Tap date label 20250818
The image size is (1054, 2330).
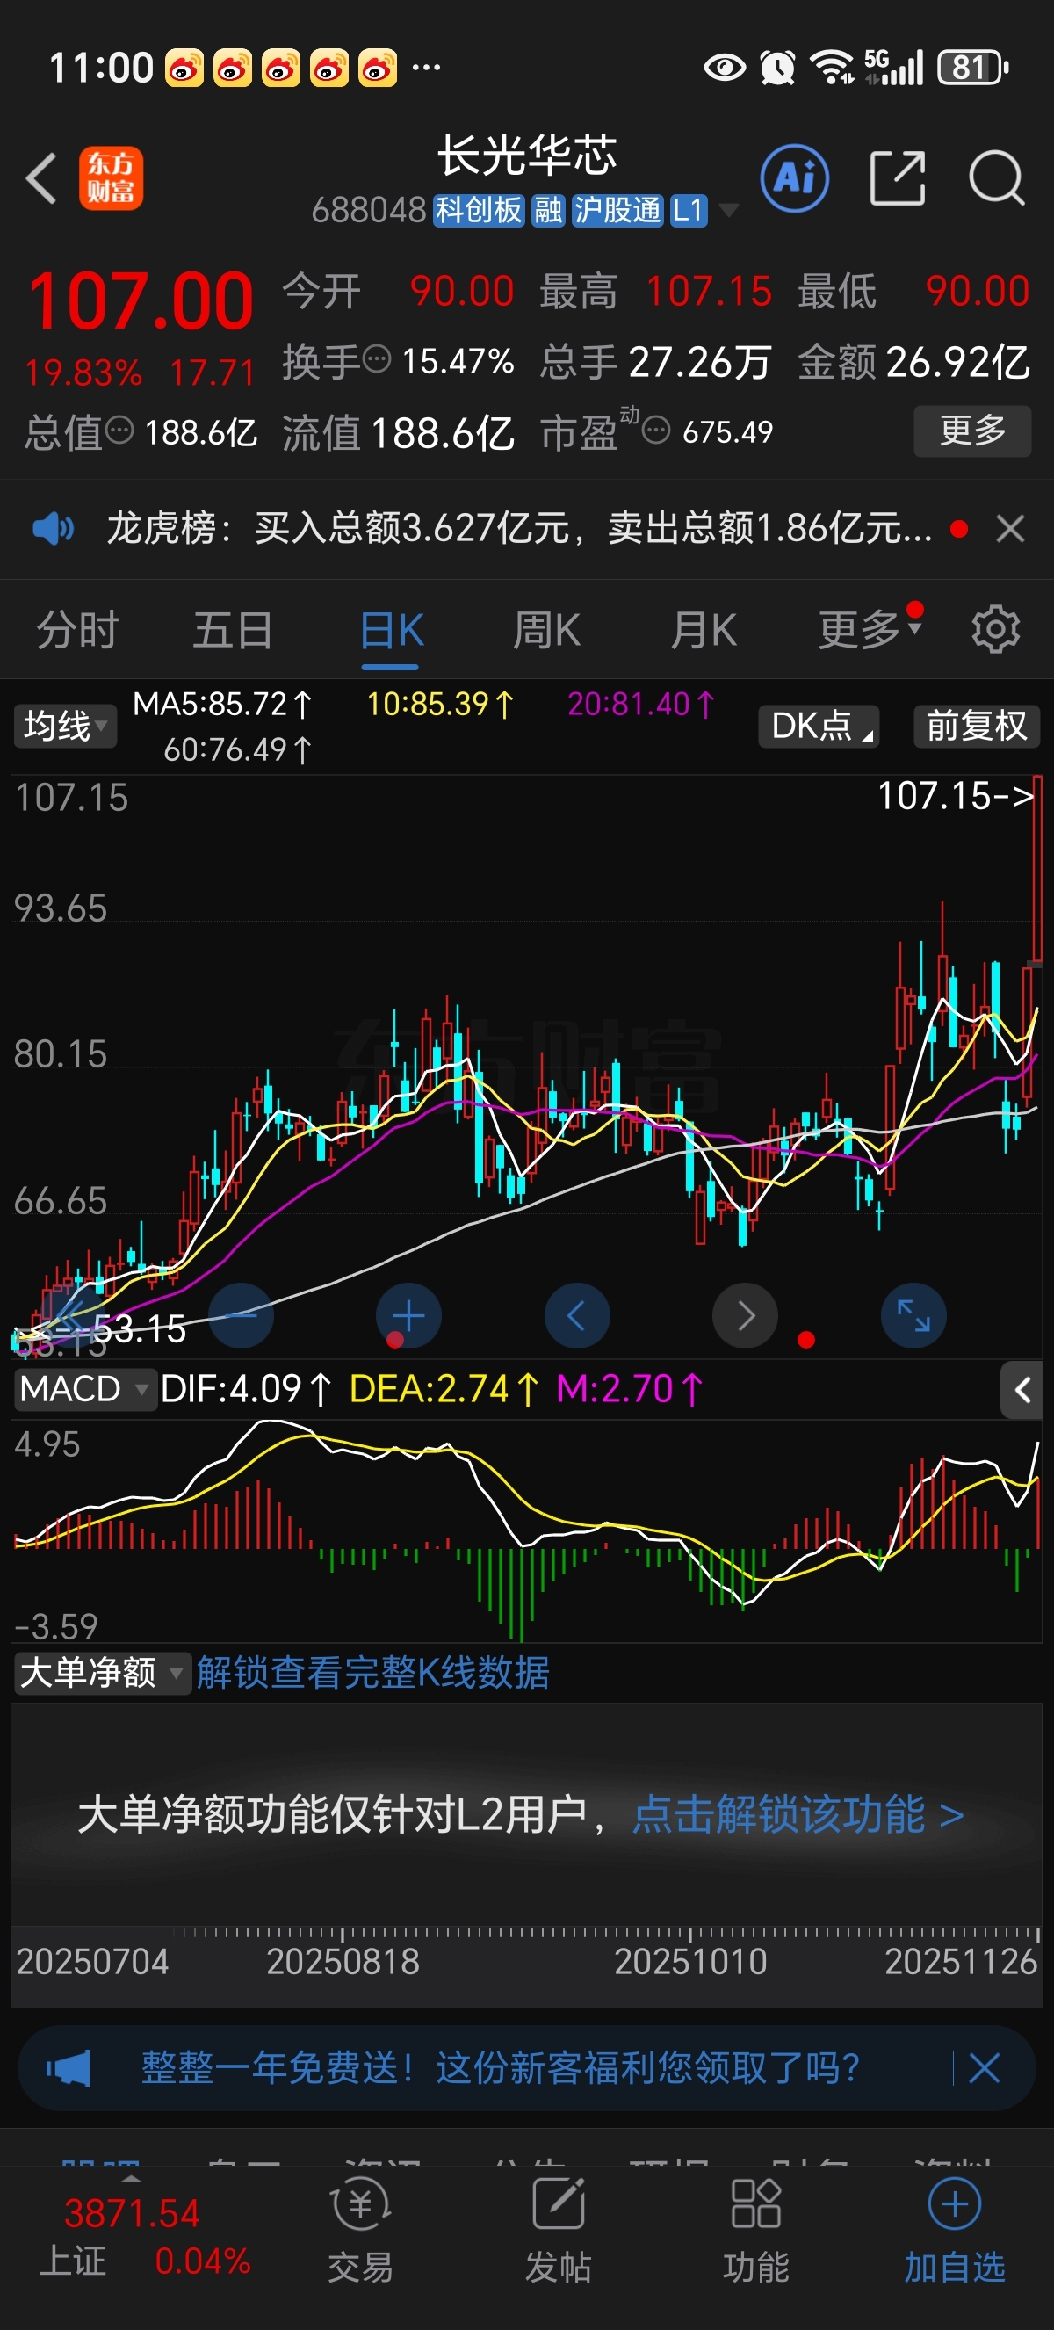343,1961
